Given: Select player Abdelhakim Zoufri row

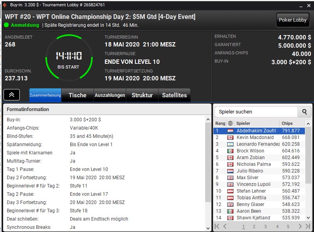Looking at the screenshot, I should 259,131.
